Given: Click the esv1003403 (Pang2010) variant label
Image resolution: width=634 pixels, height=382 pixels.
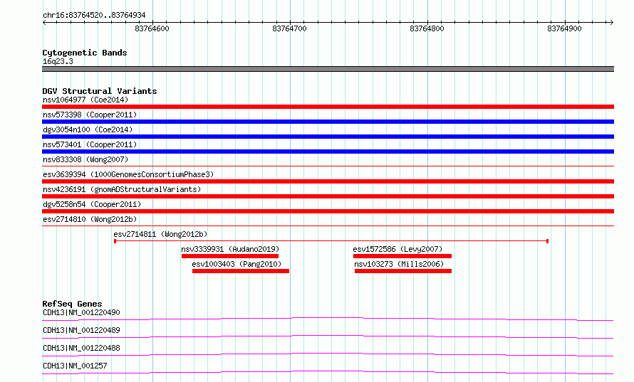Looking at the screenshot, I should coord(237,264).
